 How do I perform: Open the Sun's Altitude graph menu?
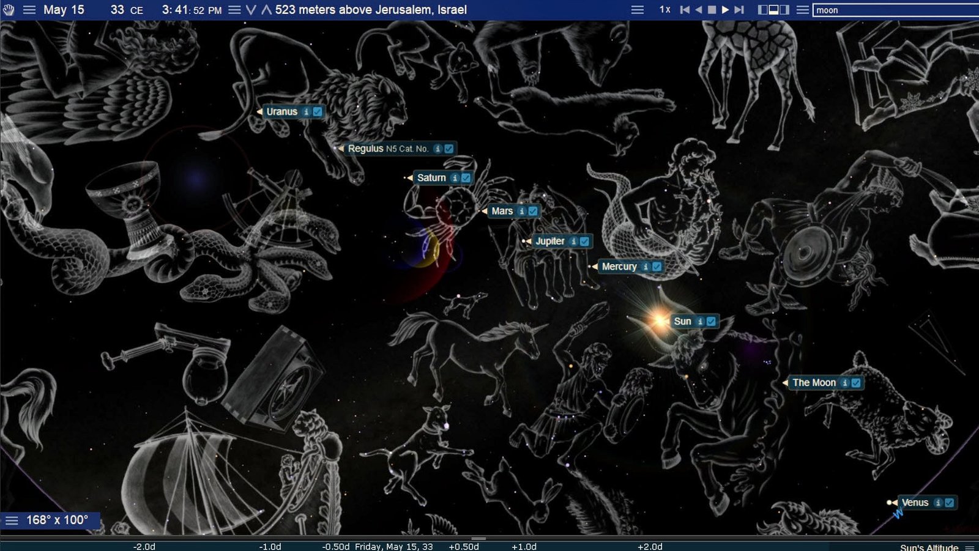(x=970, y=547)
